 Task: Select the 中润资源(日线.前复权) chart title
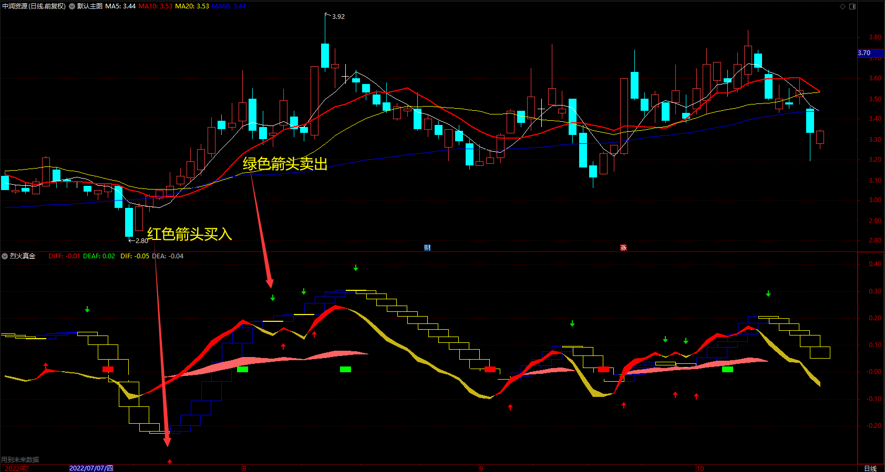pos(34,6)
